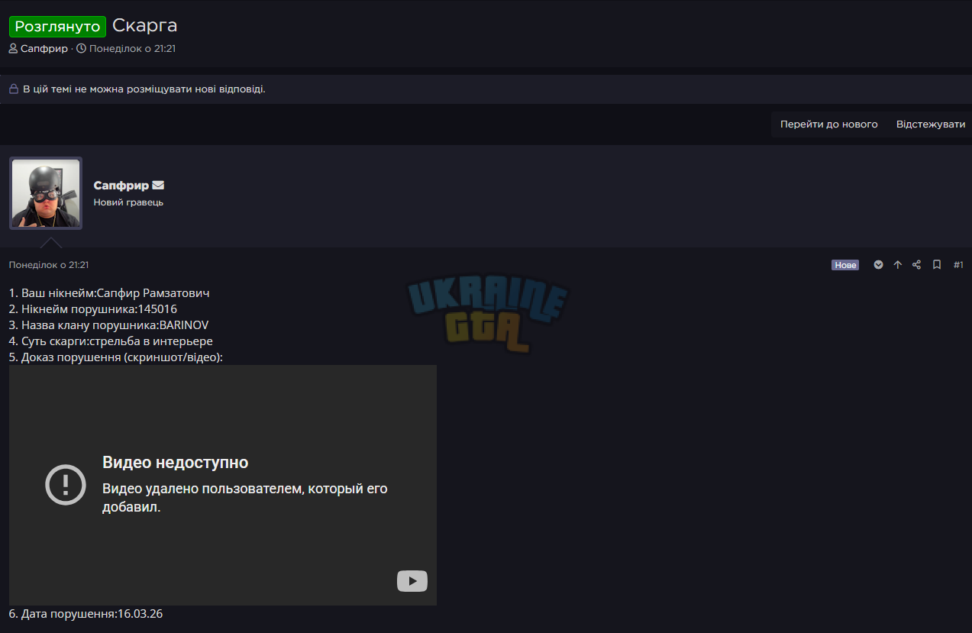Click the message Видео удалено пользователем

245,497
